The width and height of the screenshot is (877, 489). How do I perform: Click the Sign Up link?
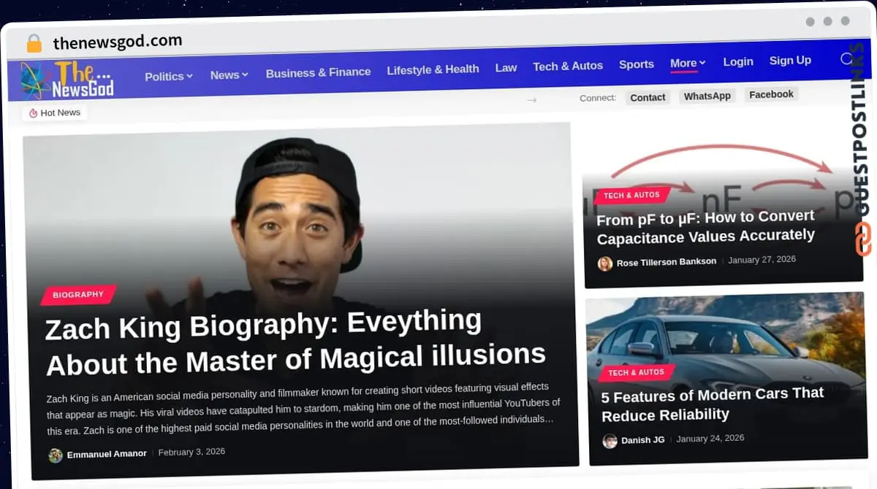[789, 61]
